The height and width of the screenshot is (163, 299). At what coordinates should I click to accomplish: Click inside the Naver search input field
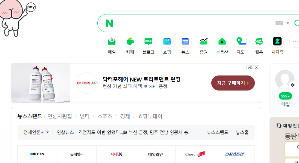click(194, 23)
